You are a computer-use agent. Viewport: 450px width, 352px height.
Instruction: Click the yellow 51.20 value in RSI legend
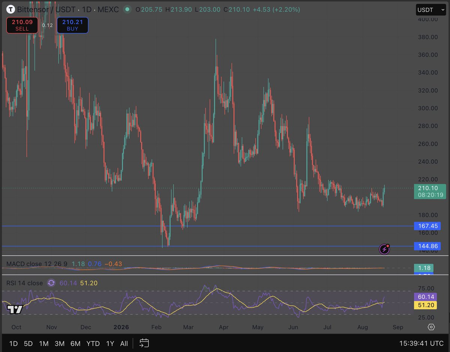pyautogui.click(x=88, y=283)
